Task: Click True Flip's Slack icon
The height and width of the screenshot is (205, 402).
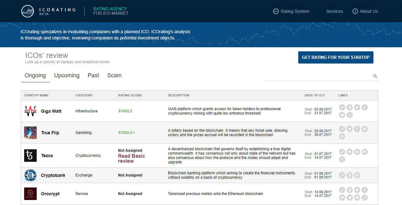Action: coord(365,129)
